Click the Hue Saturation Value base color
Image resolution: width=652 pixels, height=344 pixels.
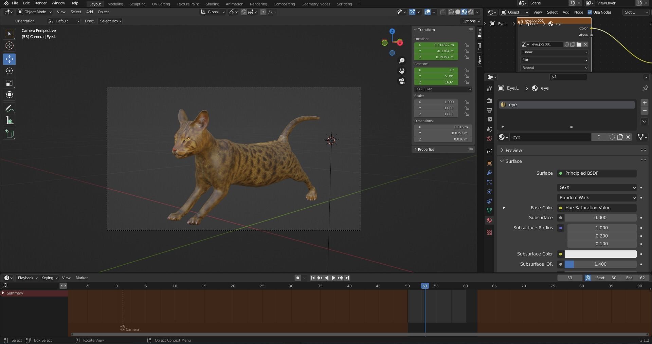(597, 208)
